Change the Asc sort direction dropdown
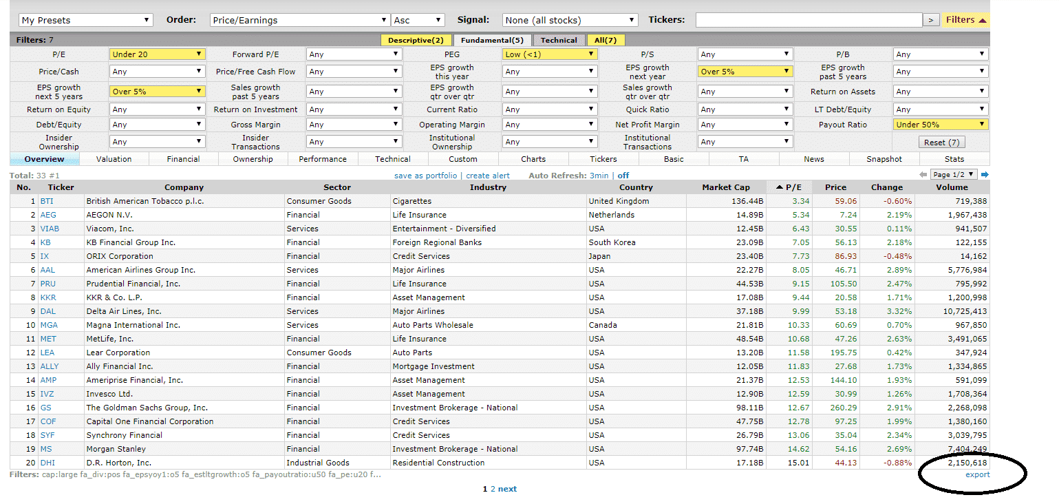Viewport: 1059px width, 504px height. click(418, 20)
